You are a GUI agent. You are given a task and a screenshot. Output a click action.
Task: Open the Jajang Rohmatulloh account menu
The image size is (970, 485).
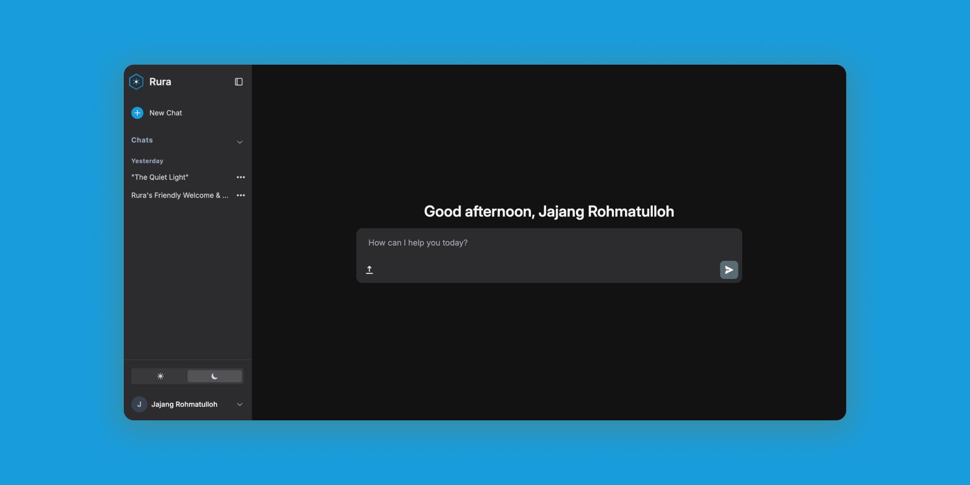click(x=184, y=404)
